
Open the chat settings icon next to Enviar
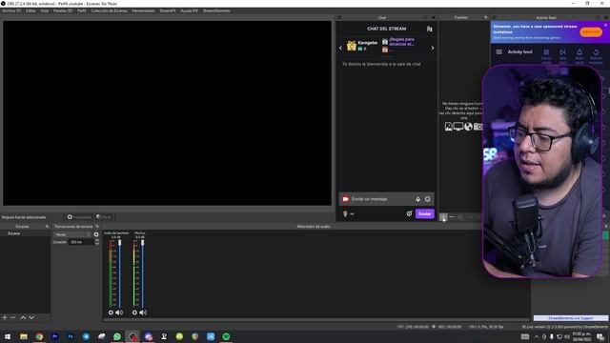click(x=409, y=213)
